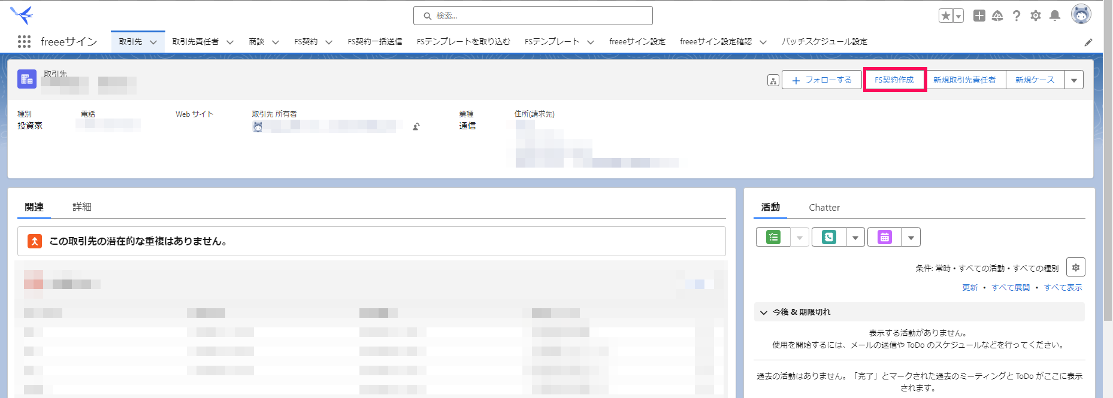
Task: Click the account record building icon
Action: pyautogui.click(x=27, y=79)
